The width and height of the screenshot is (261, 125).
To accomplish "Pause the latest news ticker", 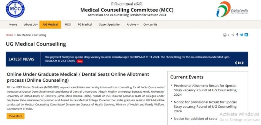I will 239,63.
